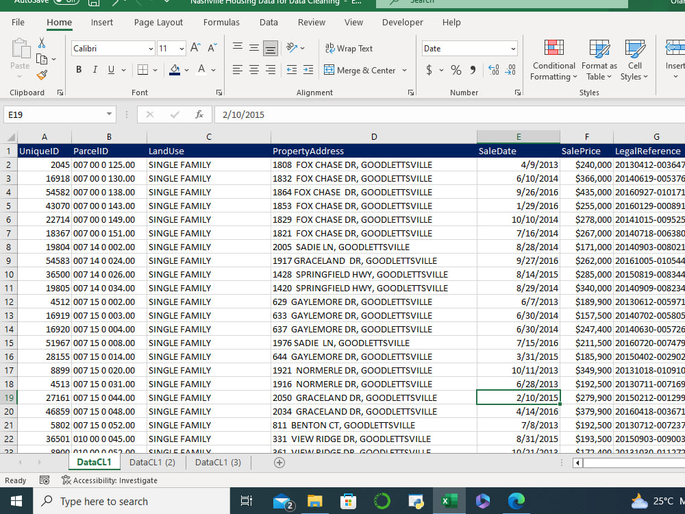This screenshot has width=685, height=514.
Task: Click taskbar search box
Action: coord(132,501)
